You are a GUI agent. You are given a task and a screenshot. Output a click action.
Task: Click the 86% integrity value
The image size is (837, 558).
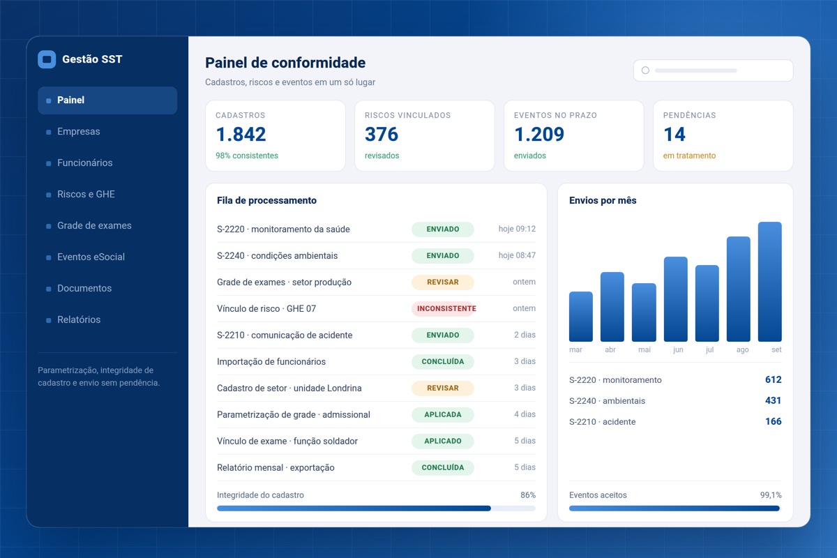coord(528,495)
